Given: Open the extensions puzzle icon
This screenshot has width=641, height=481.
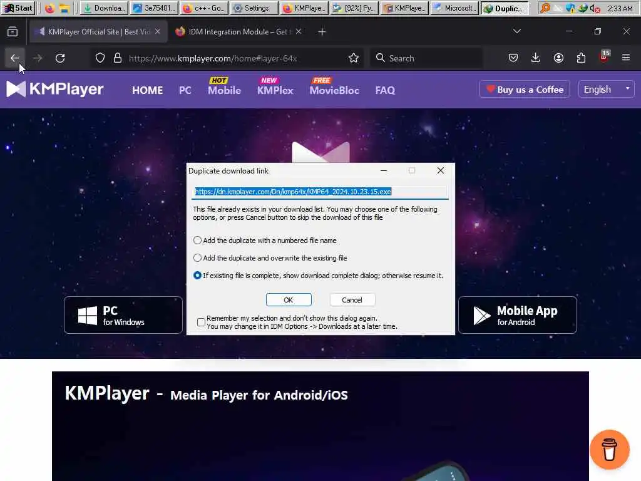Looking at the screenshot, I should 581,58.
